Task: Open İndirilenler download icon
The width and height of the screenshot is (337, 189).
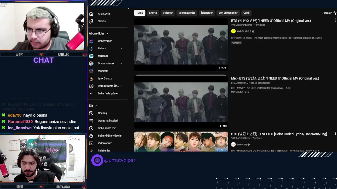Action: pos(91,150)
